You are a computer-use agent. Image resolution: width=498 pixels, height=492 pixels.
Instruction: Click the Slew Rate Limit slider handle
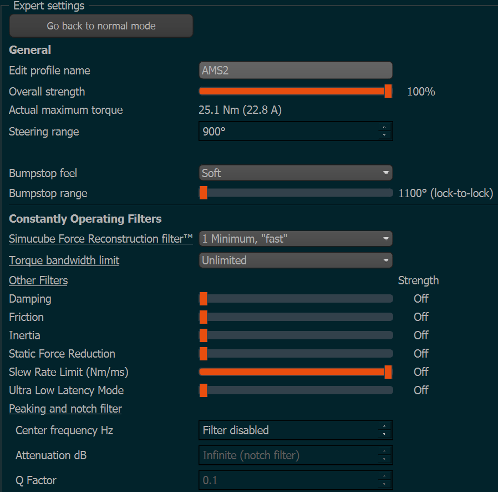[x=388, y=372]
